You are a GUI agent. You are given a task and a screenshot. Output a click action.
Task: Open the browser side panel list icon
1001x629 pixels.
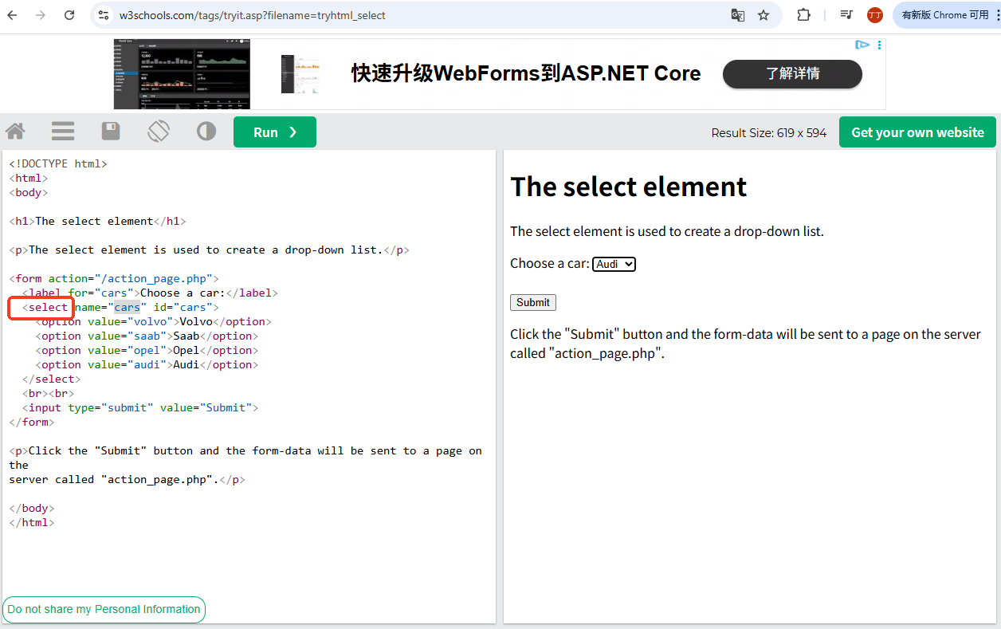coord(846,14)
